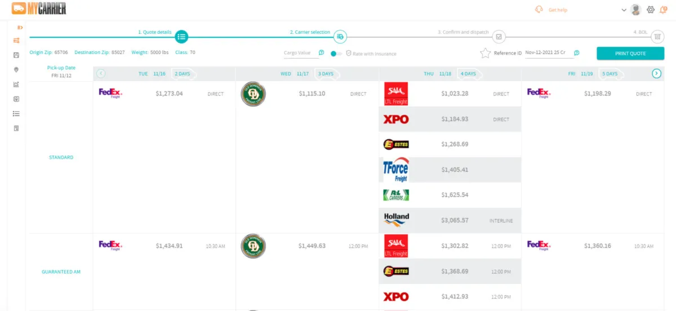The height and width of the screenshot is (311, 676).
Task: Open the Reference ID help icon
Action: point(577,52)
